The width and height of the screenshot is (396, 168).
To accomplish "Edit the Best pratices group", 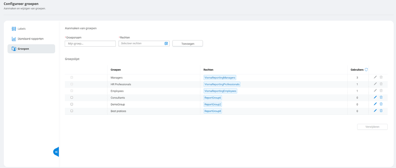I will click(375, 111).
